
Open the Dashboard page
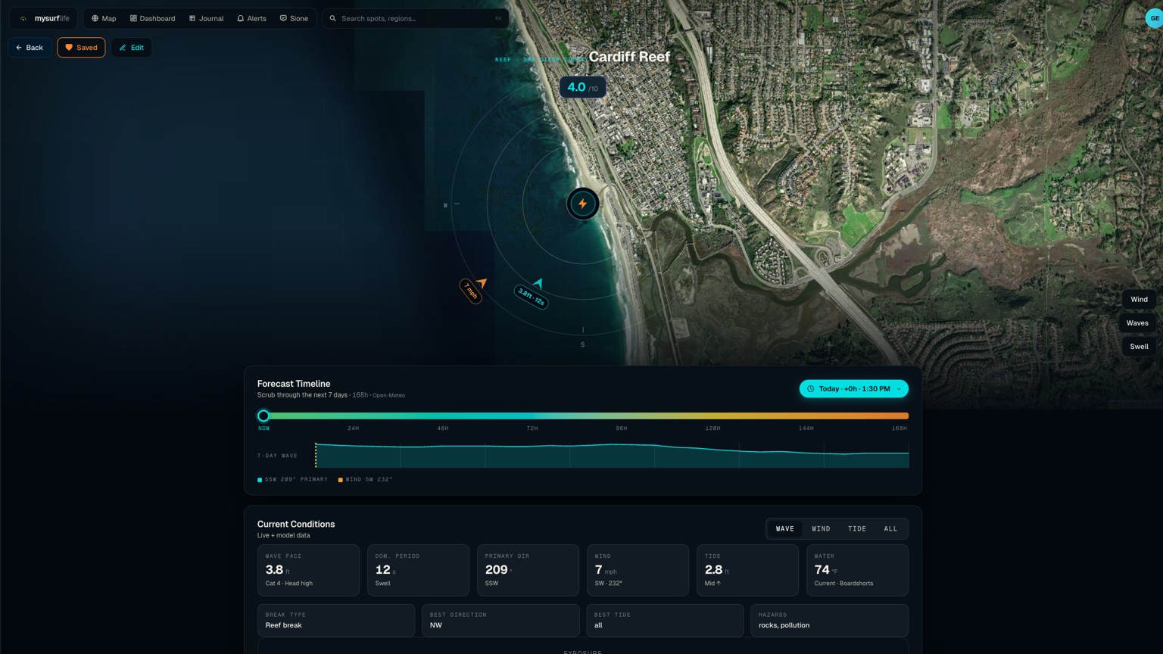pyautogui.click(x=152, y=18)
